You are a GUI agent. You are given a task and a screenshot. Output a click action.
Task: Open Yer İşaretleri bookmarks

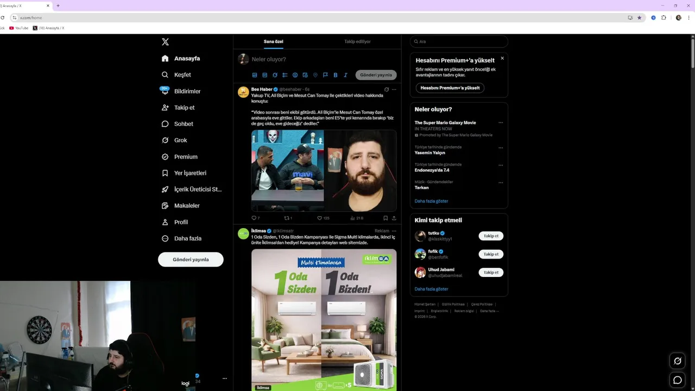(184, 173)
